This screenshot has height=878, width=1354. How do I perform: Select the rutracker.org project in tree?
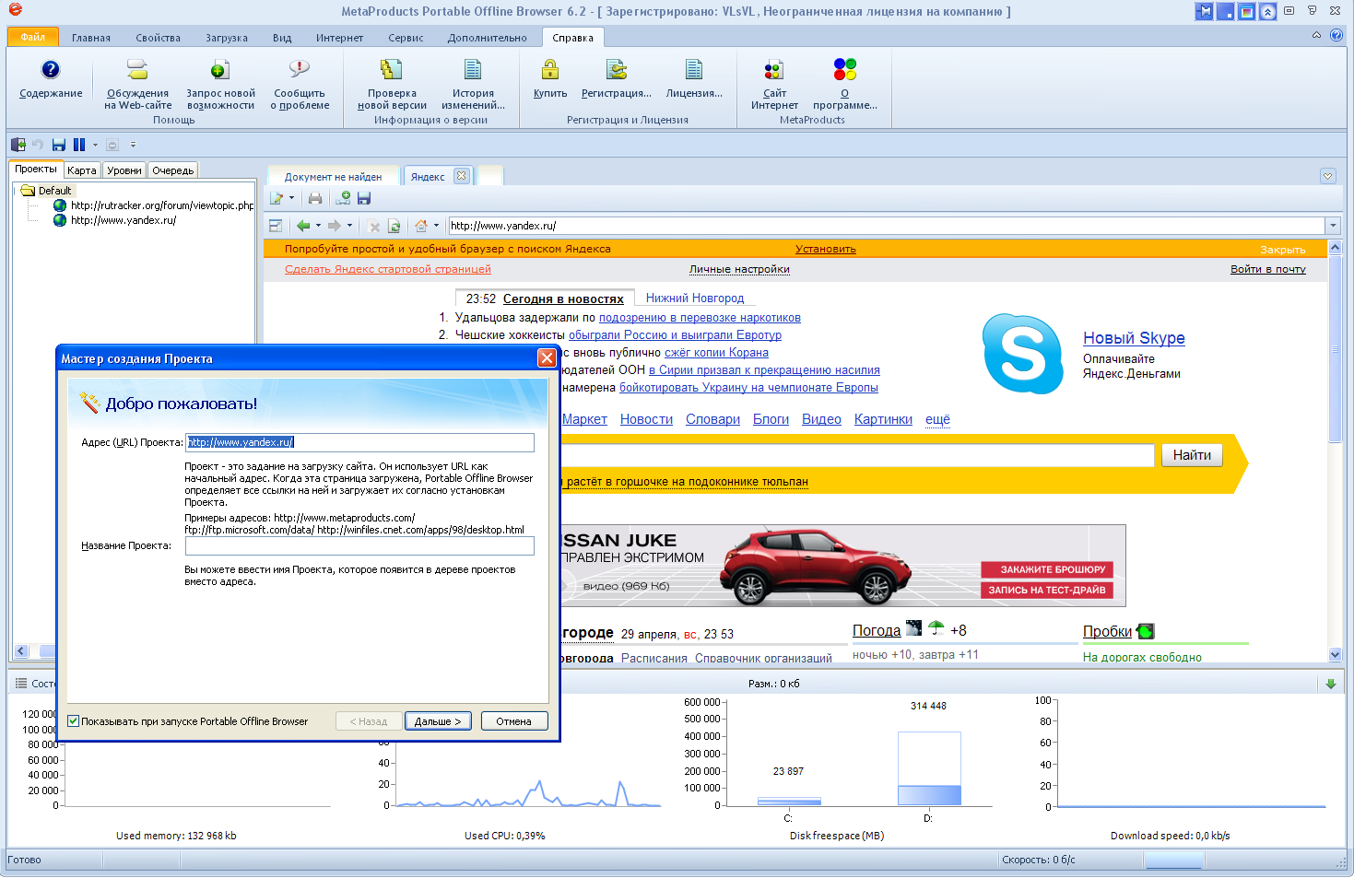(x=161, y=205)
